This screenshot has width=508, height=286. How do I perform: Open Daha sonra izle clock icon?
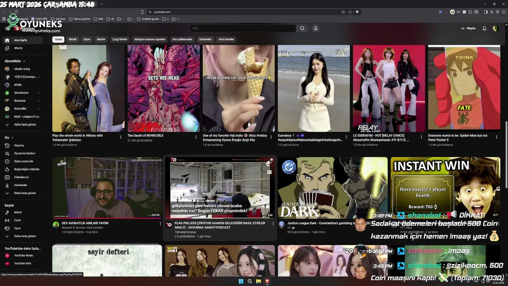click(7, 161)
